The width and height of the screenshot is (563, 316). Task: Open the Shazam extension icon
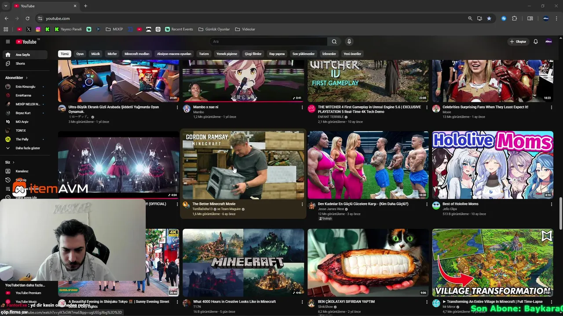coord(504,18)
